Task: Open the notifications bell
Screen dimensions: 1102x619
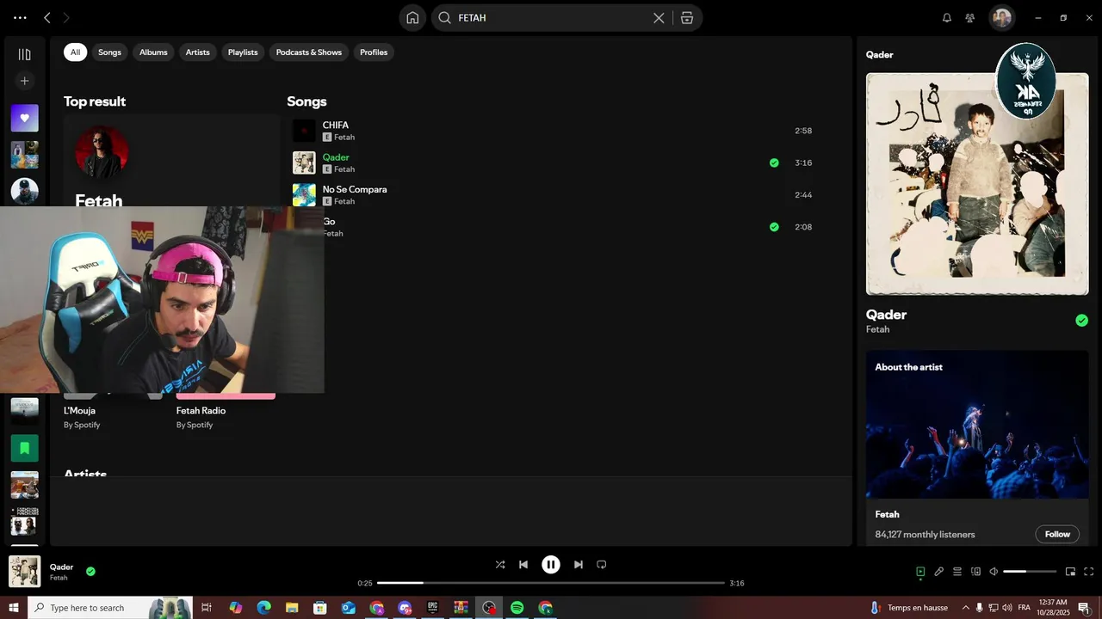Action: coord(947,17)
